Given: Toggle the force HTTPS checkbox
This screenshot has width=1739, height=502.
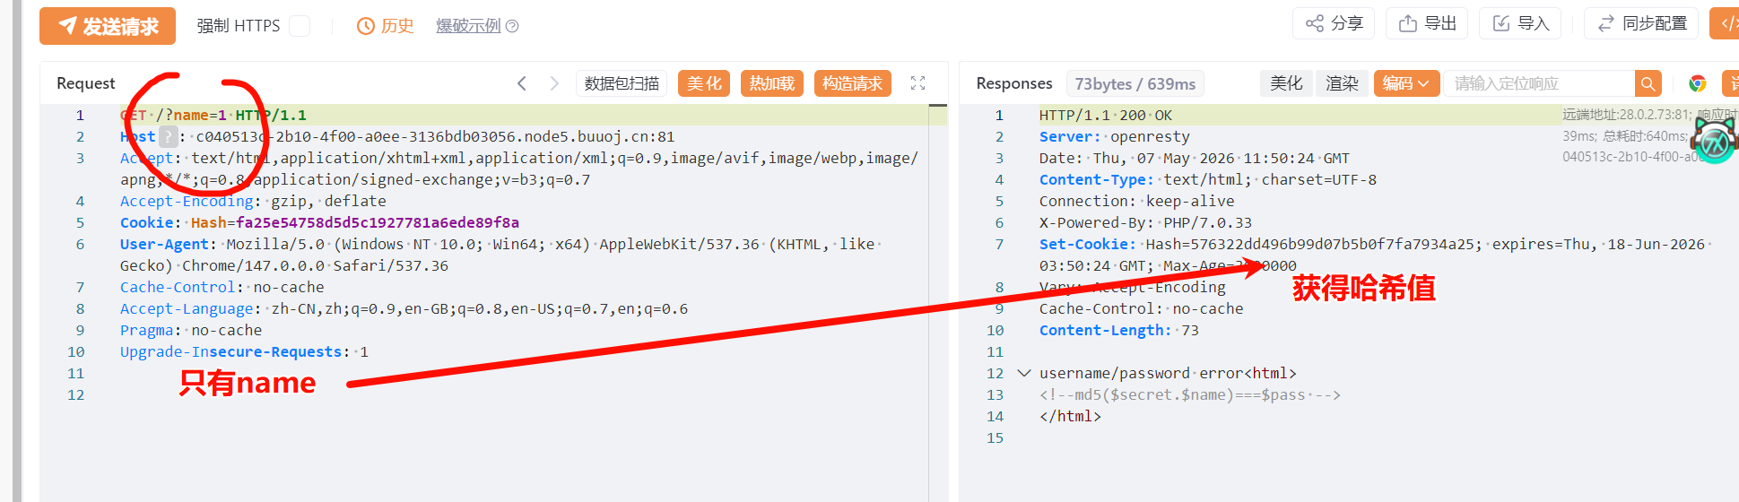Looking at the screenshot, I should (x=300, y=26).
